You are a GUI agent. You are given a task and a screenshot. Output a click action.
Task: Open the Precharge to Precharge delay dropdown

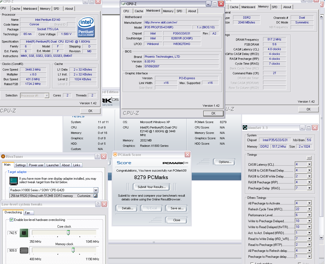[x=309, y=256]
